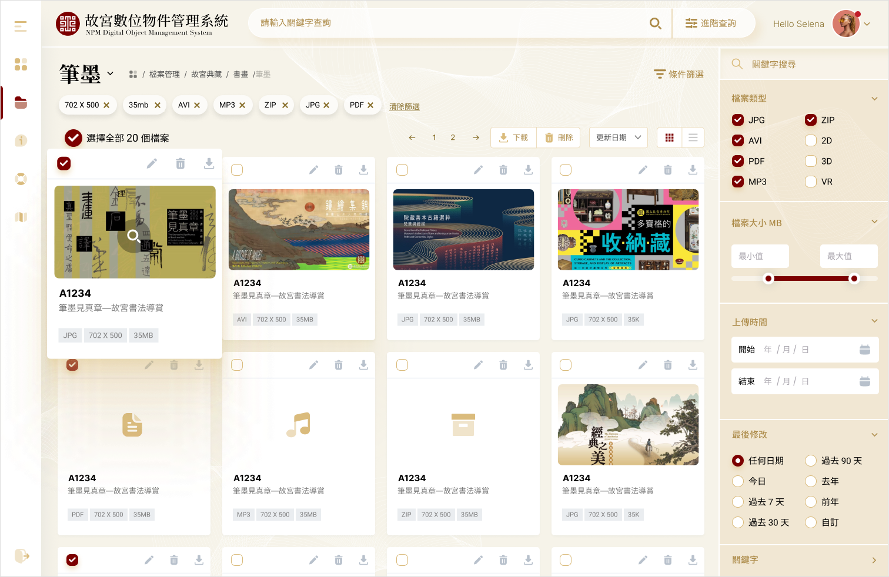The height and width of the screenshot is (577, 889).
Task: Select 過去 90 天 radio option
Action: pos(811,461)
